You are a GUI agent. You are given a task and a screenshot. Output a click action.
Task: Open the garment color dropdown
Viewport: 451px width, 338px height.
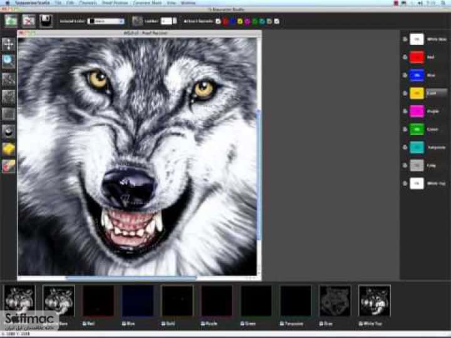click(106, 21)
